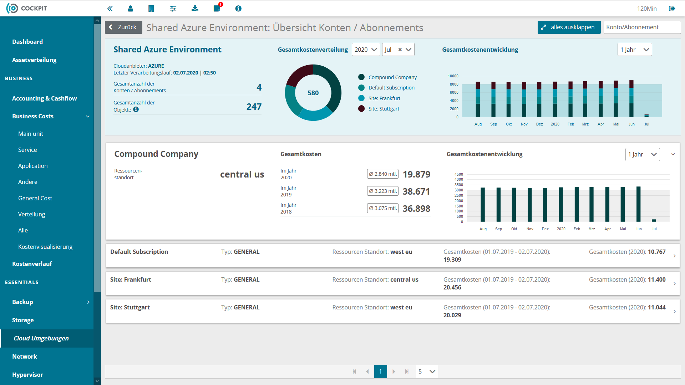Open Compound Company 1 Jahr dropdown
The height and width of the screenshot is (385, 685).
(x=643, y=154)
